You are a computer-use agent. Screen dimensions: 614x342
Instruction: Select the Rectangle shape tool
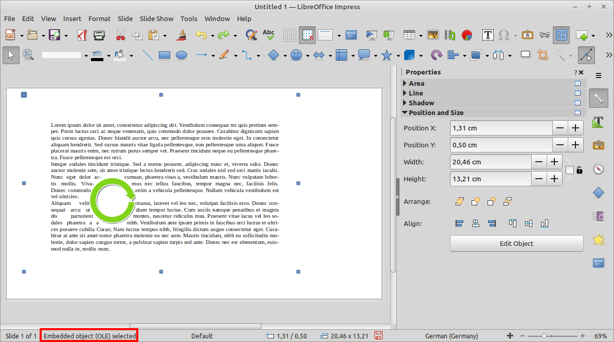165,55
